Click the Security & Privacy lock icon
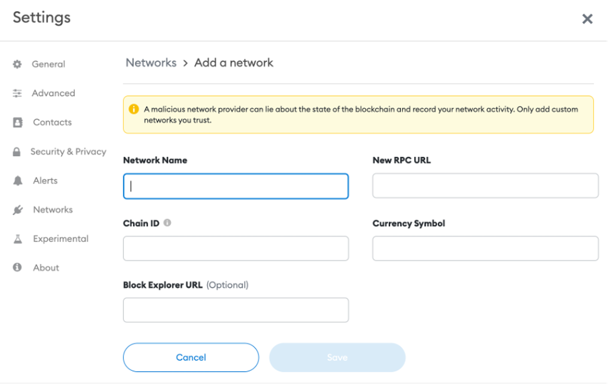This screenshot has width=608, height=384. point(17,152)
